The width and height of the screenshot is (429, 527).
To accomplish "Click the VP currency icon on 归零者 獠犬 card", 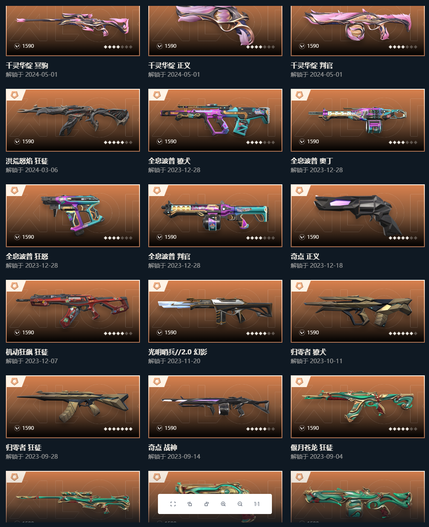I will (302, 333).
